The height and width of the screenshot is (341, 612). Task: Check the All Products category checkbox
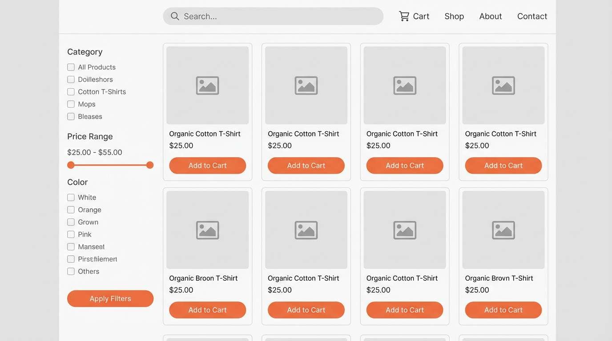(x=71, y=67)
